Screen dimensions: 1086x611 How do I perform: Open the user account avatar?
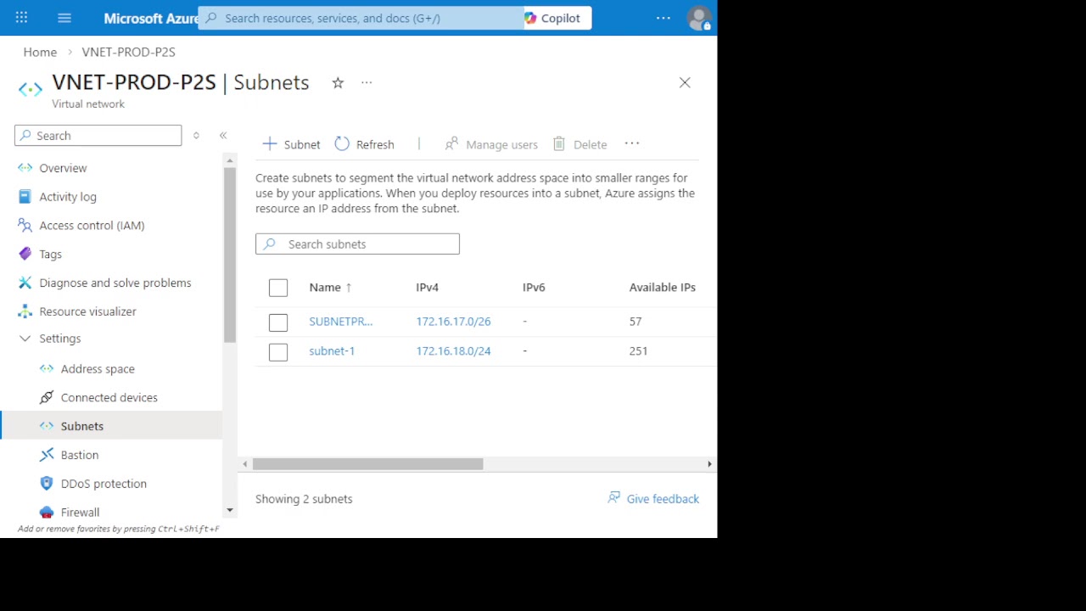[x=699, y=18]
